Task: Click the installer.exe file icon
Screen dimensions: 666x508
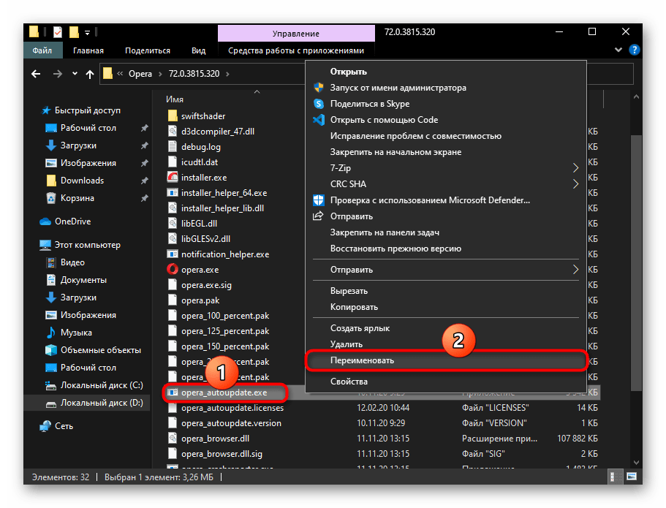Action: [173, 177]
